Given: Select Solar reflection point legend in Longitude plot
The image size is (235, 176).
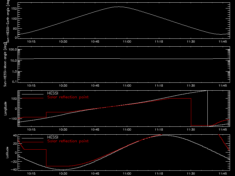Looking at the screenshot, I should (x=68, y=97).
